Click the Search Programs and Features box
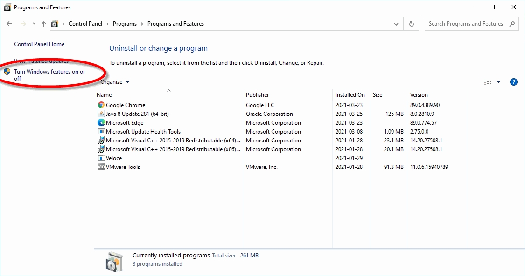The width and height of the screenshot is (525, 276). coord(466,24)
